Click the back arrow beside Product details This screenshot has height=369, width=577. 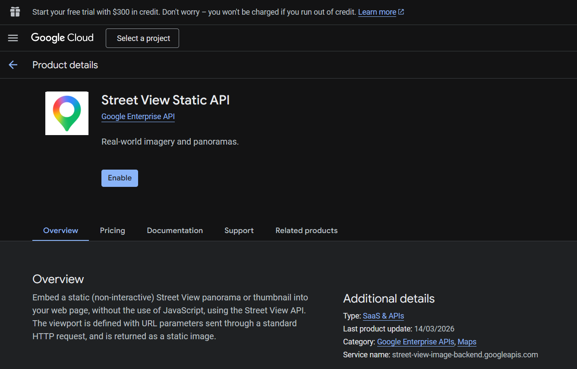coord(13,65)
